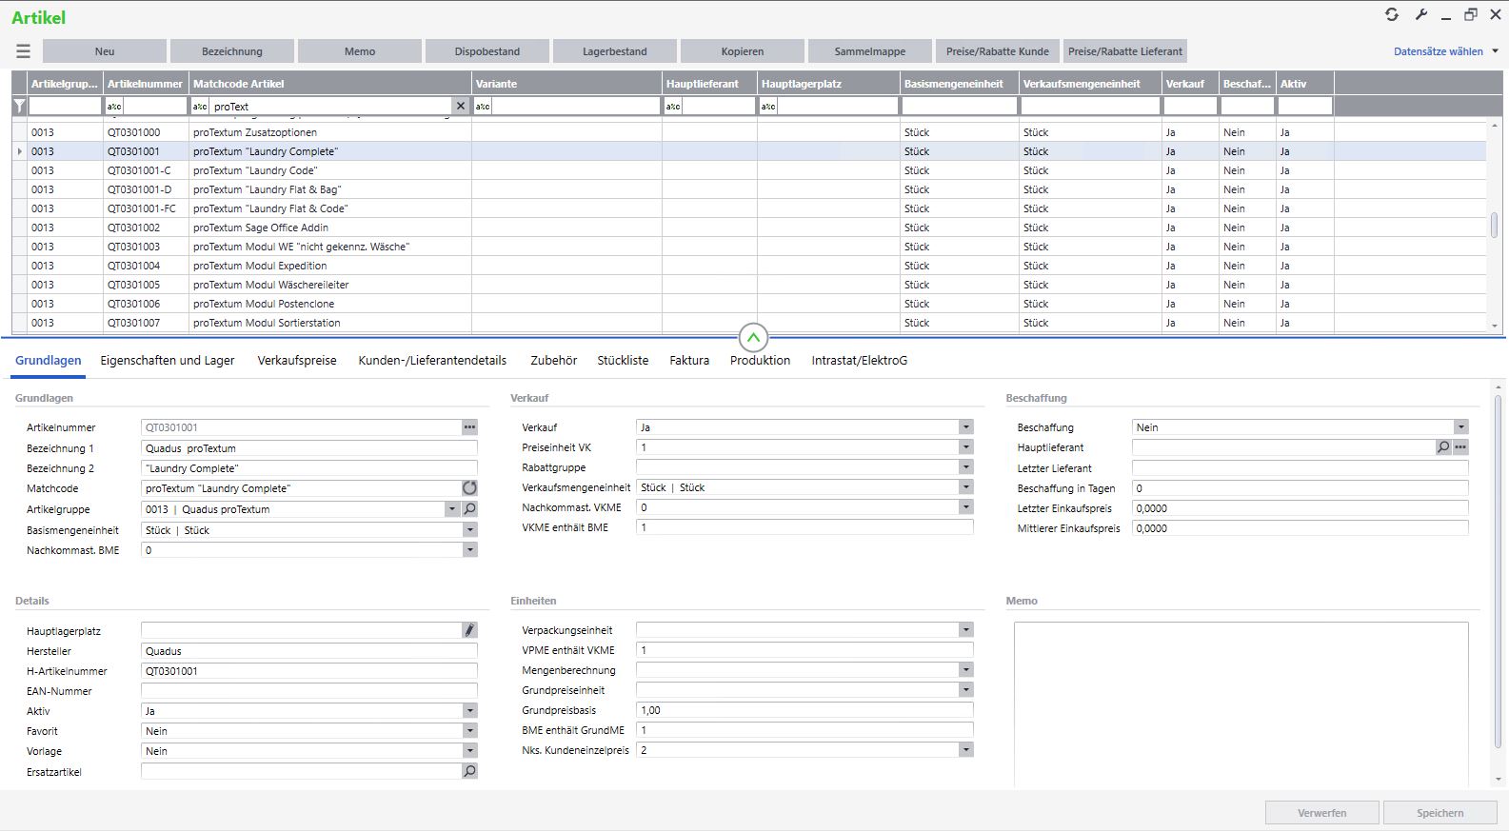The image size is (1509, 832).
Task: Open the Kunden-/Lieferantendetails tab
Action: tap(432, 361)
